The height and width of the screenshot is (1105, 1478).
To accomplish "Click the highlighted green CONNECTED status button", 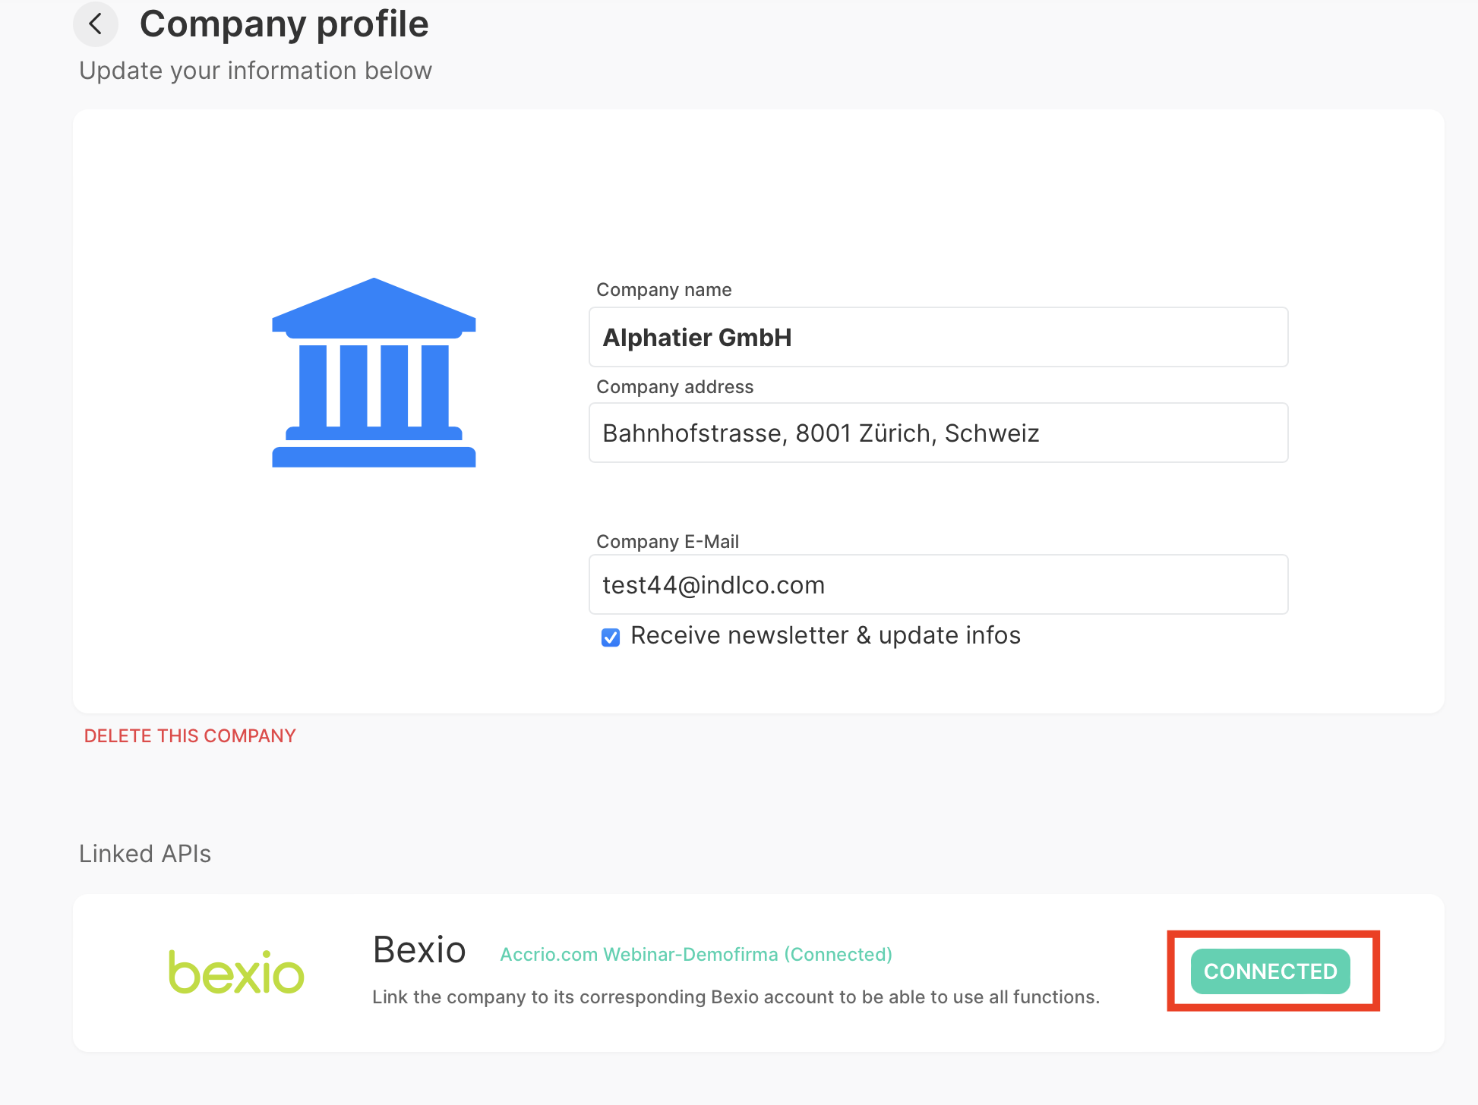I will click(1271, 971).
